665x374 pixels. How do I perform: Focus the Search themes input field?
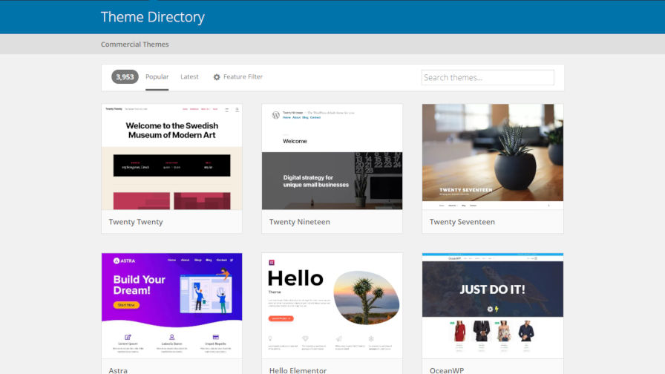coord(487,77)
